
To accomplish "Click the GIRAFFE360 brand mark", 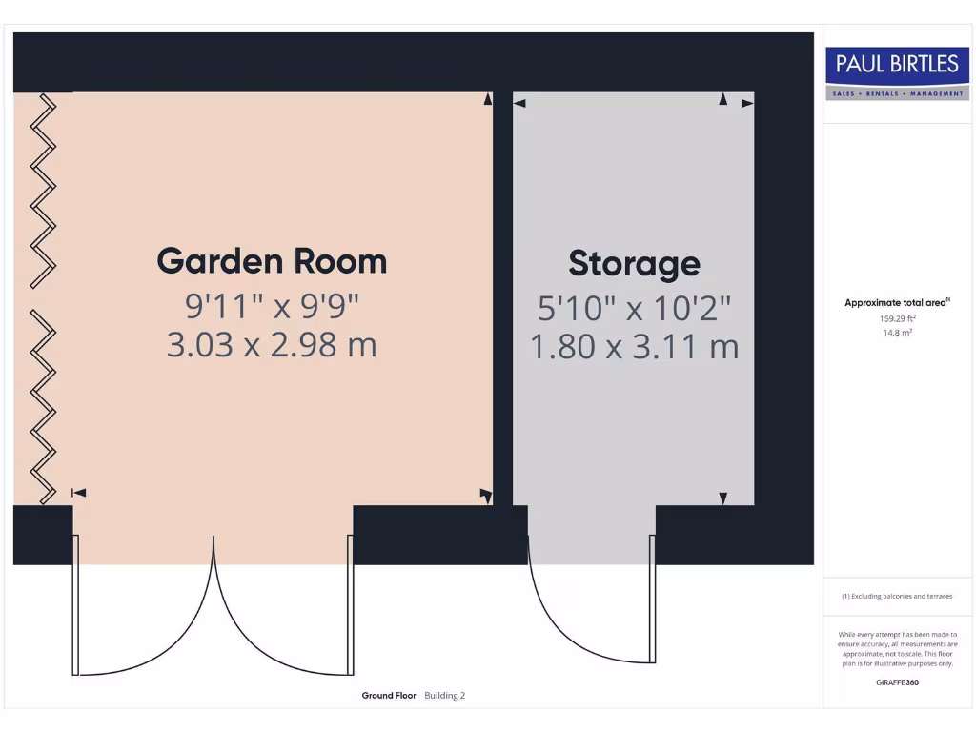I will 897,682.
